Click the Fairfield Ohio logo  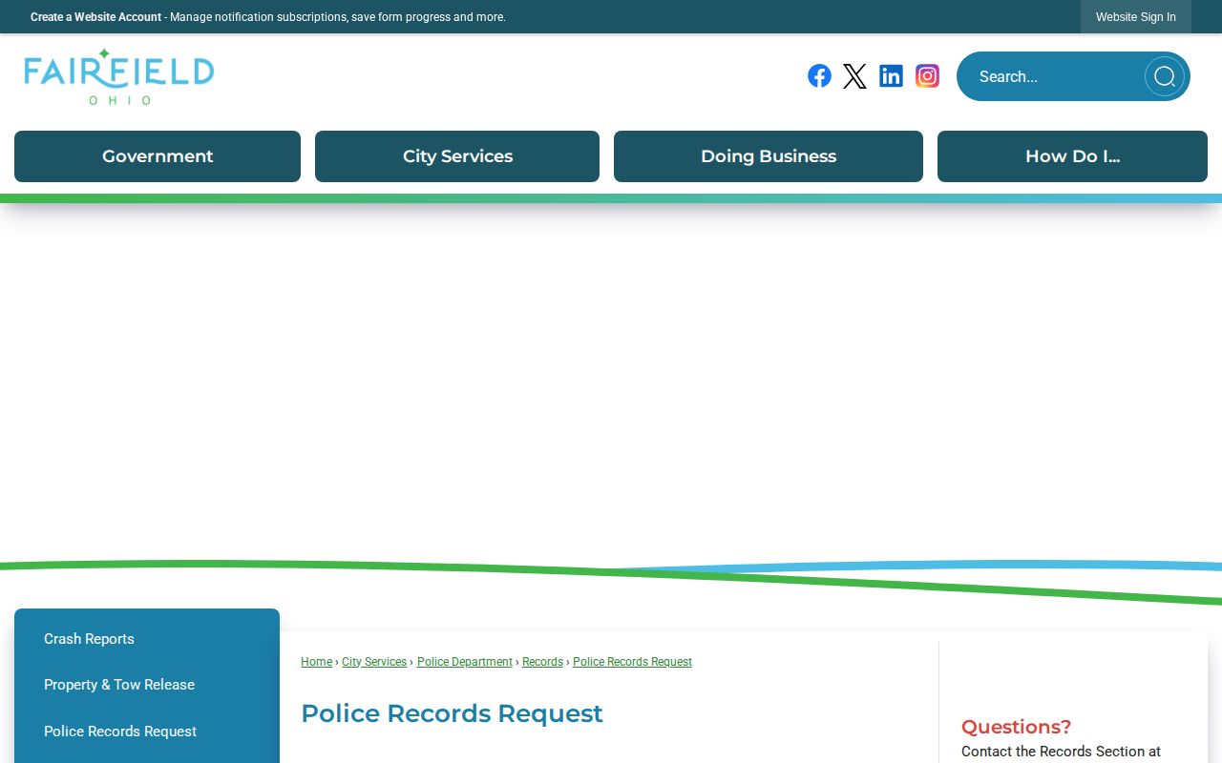click(119, 76)
